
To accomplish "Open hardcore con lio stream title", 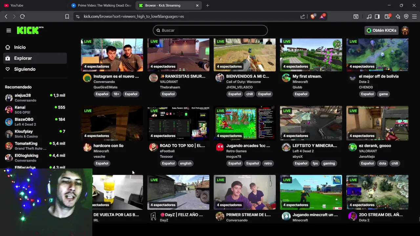I will (108, 146).
